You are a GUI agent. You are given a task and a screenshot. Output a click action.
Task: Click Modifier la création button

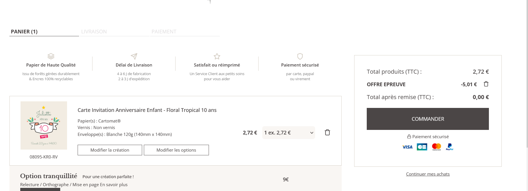click(110, 150)
